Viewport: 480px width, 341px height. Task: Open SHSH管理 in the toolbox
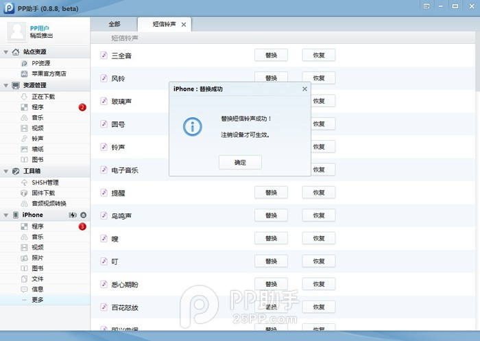tap(45, 183)
